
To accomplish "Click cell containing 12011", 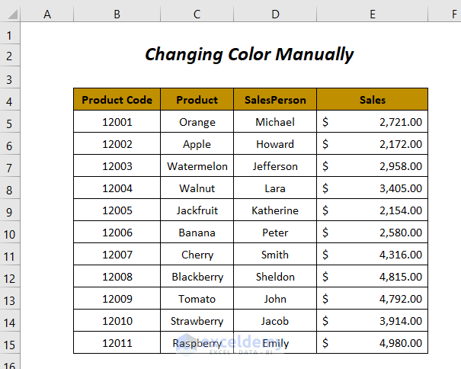I will (x=117, y=342).
